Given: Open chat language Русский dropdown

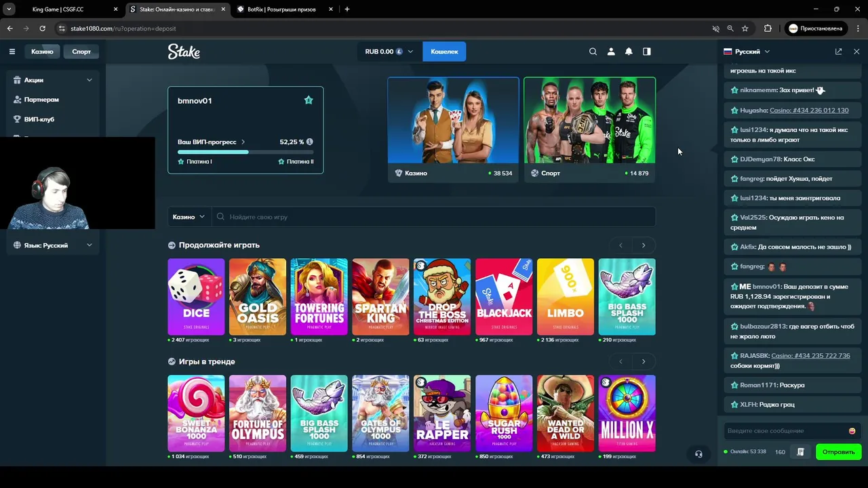Looking at the screenshot, I should [x=747, y=52].
